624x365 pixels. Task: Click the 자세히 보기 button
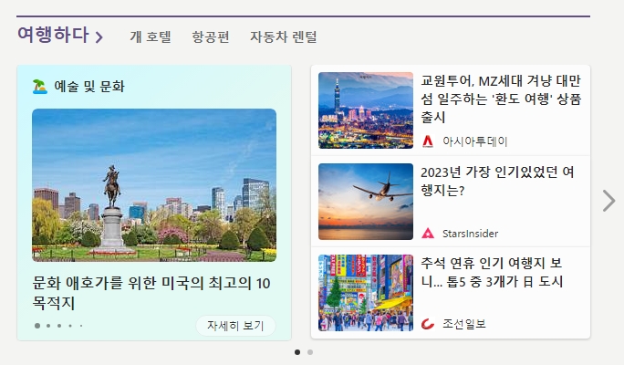[235, 326]
